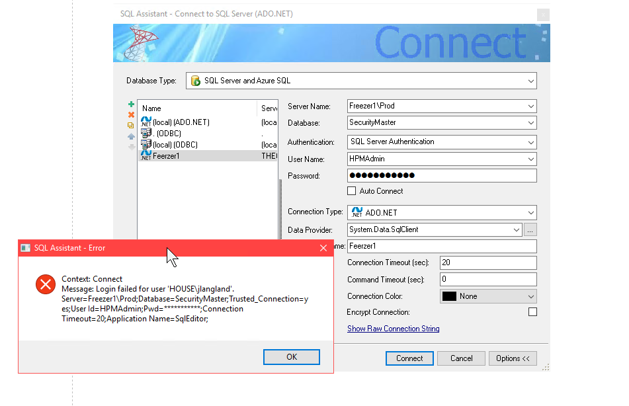Select the (local) (ODBC) connection entry
This screenshot has width=629, height=406.
pos(208,144)
